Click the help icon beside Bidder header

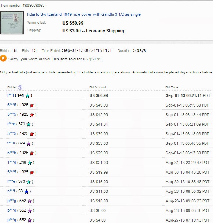point(20,87)
